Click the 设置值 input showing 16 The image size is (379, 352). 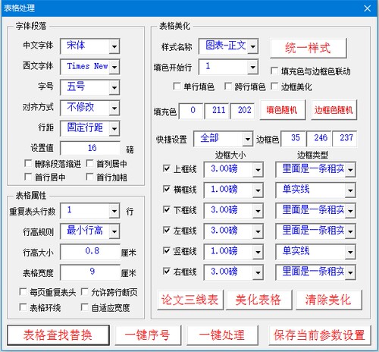tap(90, 148)
